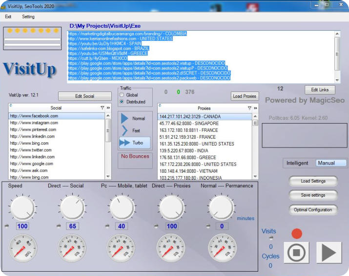Click the Pc-Mobile, tablet knob dial
349x276 pixels.
[122, 208]
